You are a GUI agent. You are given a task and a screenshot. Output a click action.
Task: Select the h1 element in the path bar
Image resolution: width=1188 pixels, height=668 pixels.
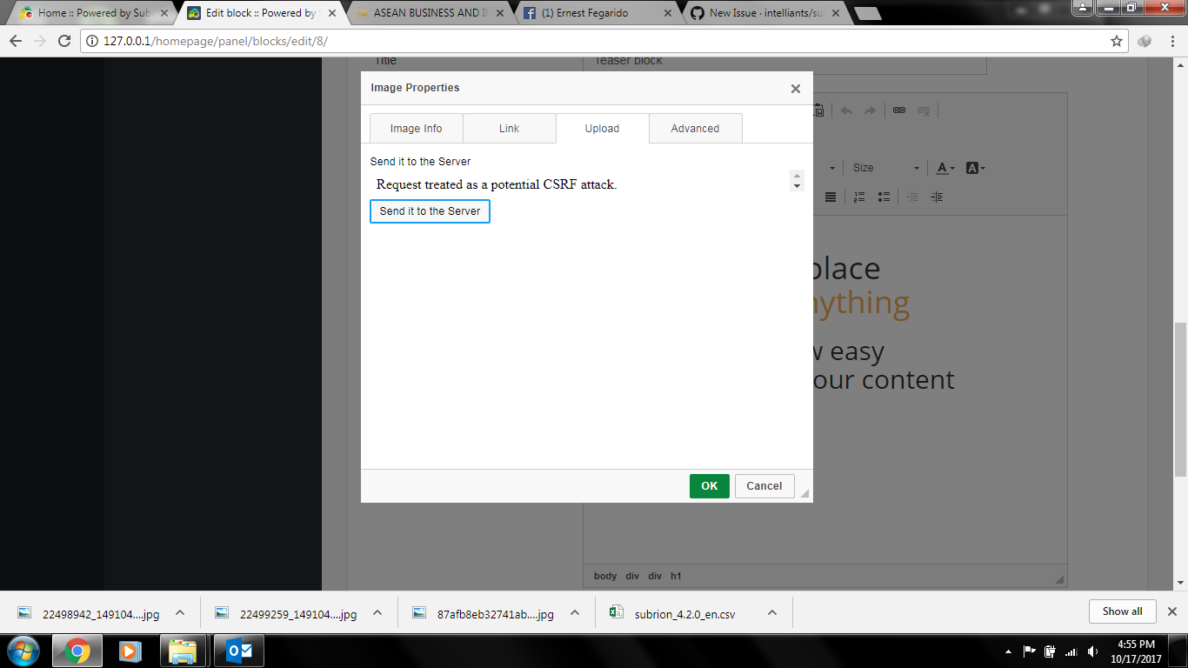tap(676, 576)
